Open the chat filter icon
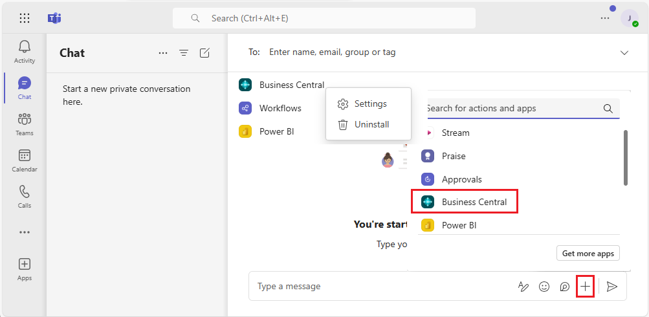649x317 pixels. click(184, 53)
